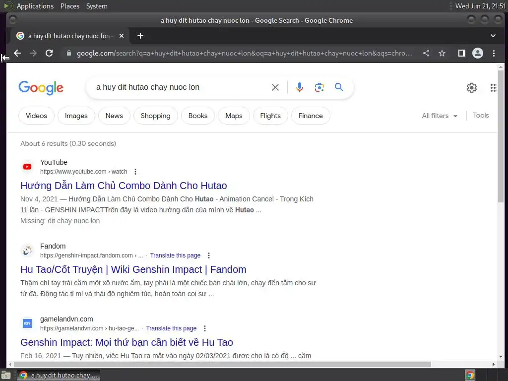Open the Applications menu
The width and height of the screenshot is (508, 381).
[x=35, y=6]
